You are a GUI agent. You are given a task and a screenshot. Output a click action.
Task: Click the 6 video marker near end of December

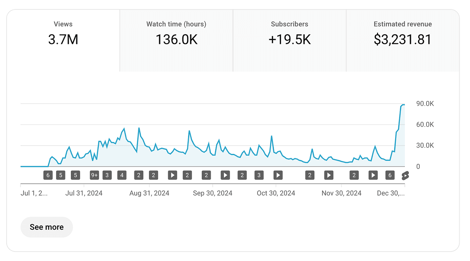point(390,175)
